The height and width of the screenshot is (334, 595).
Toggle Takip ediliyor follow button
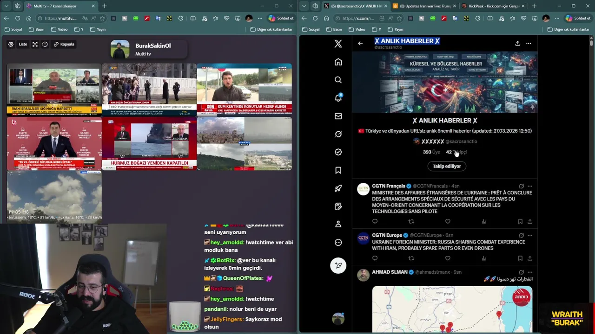(446, 166)
